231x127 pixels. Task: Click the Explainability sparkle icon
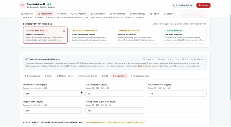(91, 14)
